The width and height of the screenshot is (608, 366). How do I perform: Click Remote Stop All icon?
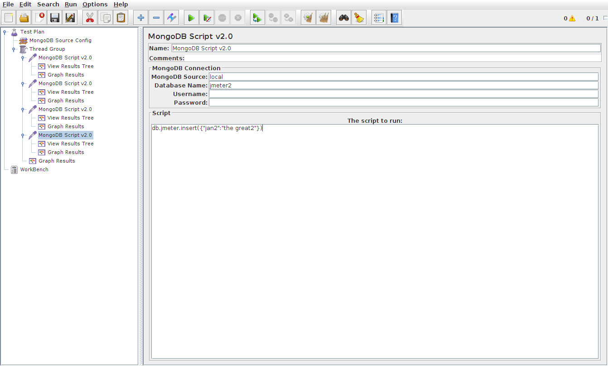273,18
